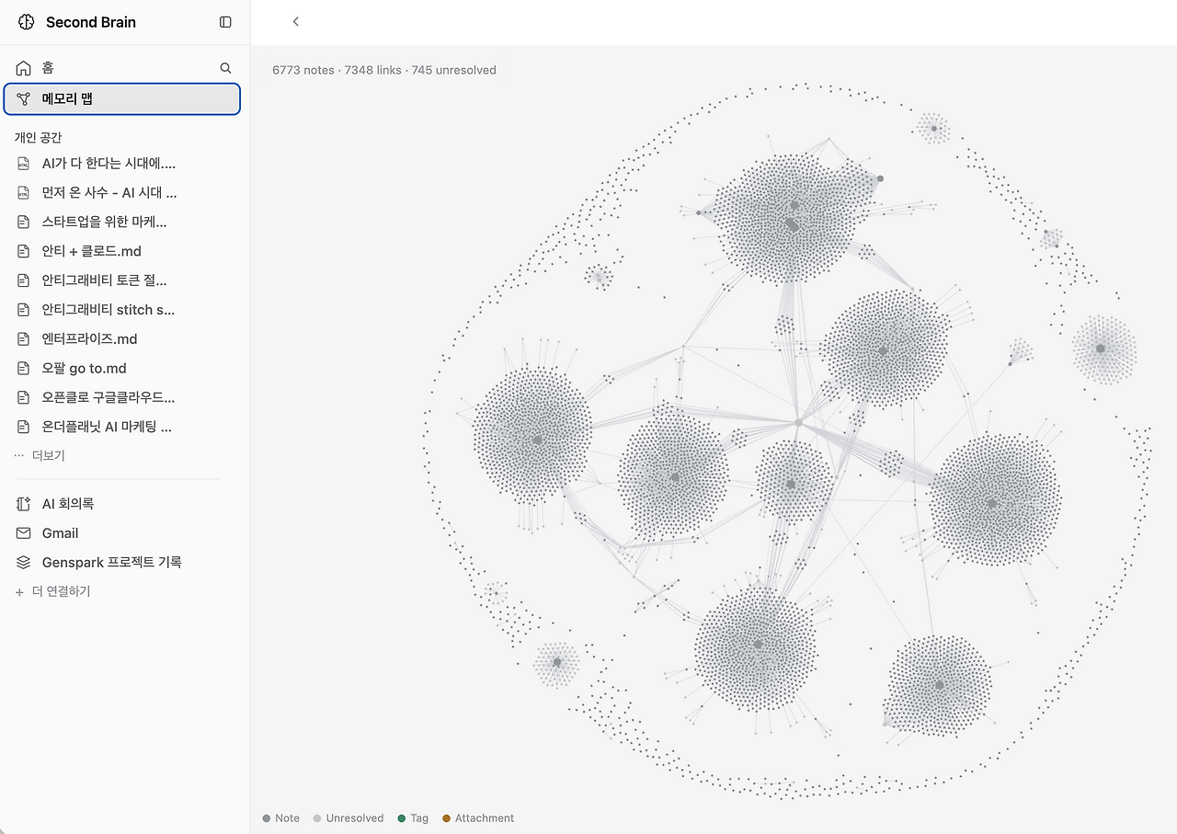Click the central hub node in the graph

tap(798, 422)
